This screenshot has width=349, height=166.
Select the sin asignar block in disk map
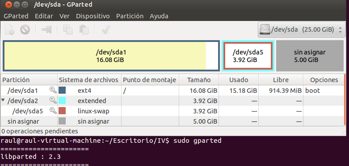point(310,56)
